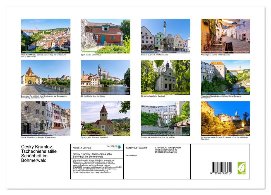Screen dimensions: 271x195
Task: Click the blue square in the CALVENDO logo
Action: point(119,147)
